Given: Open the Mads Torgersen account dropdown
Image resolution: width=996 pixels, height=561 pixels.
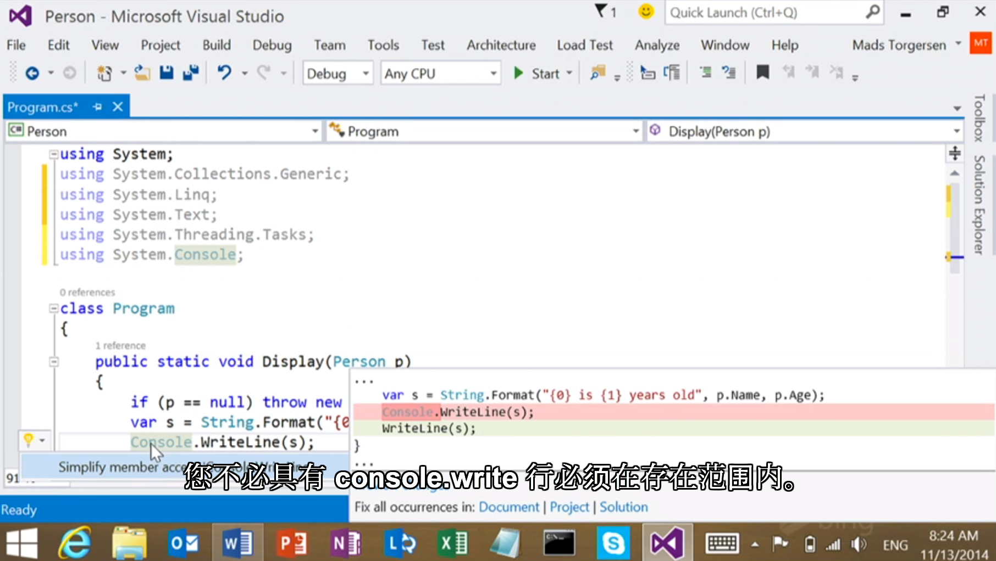Looking at the screenshot, I should (x=906, y=45).
